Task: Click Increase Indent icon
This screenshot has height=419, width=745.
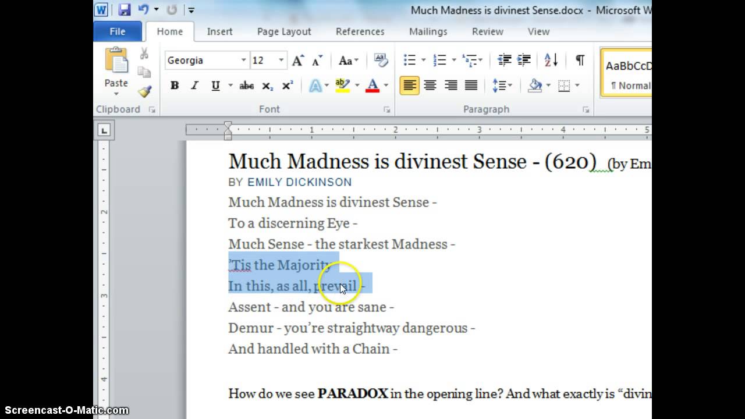Action: coord(524,60)
